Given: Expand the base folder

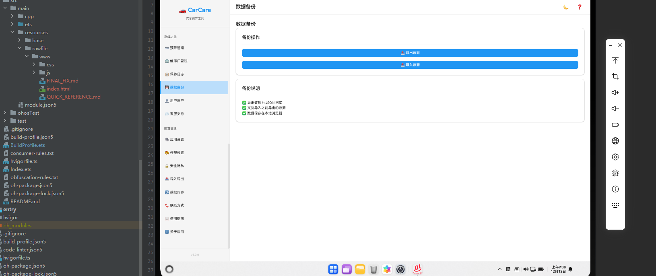Looking at the screenshot, I should (19, 40).
